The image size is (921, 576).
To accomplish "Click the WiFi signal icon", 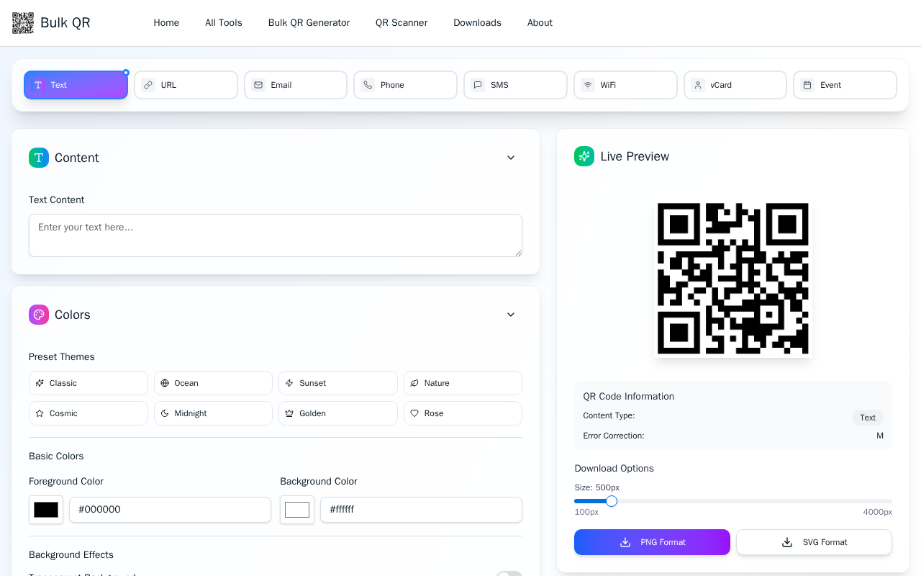I will [x=588, y=85].
